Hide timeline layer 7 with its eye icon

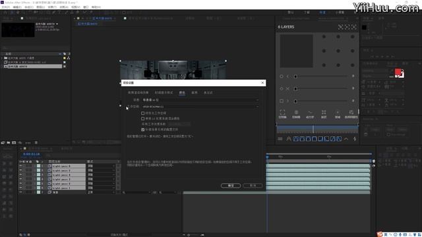click(20, 192)
